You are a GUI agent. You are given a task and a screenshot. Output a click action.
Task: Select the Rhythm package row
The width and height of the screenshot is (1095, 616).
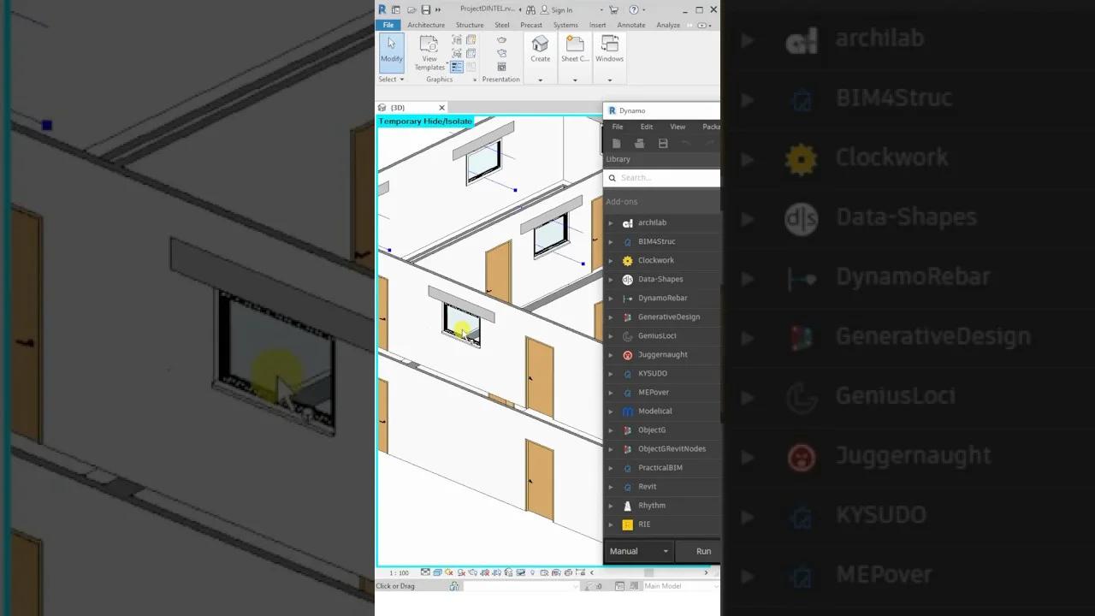[662, 505]
